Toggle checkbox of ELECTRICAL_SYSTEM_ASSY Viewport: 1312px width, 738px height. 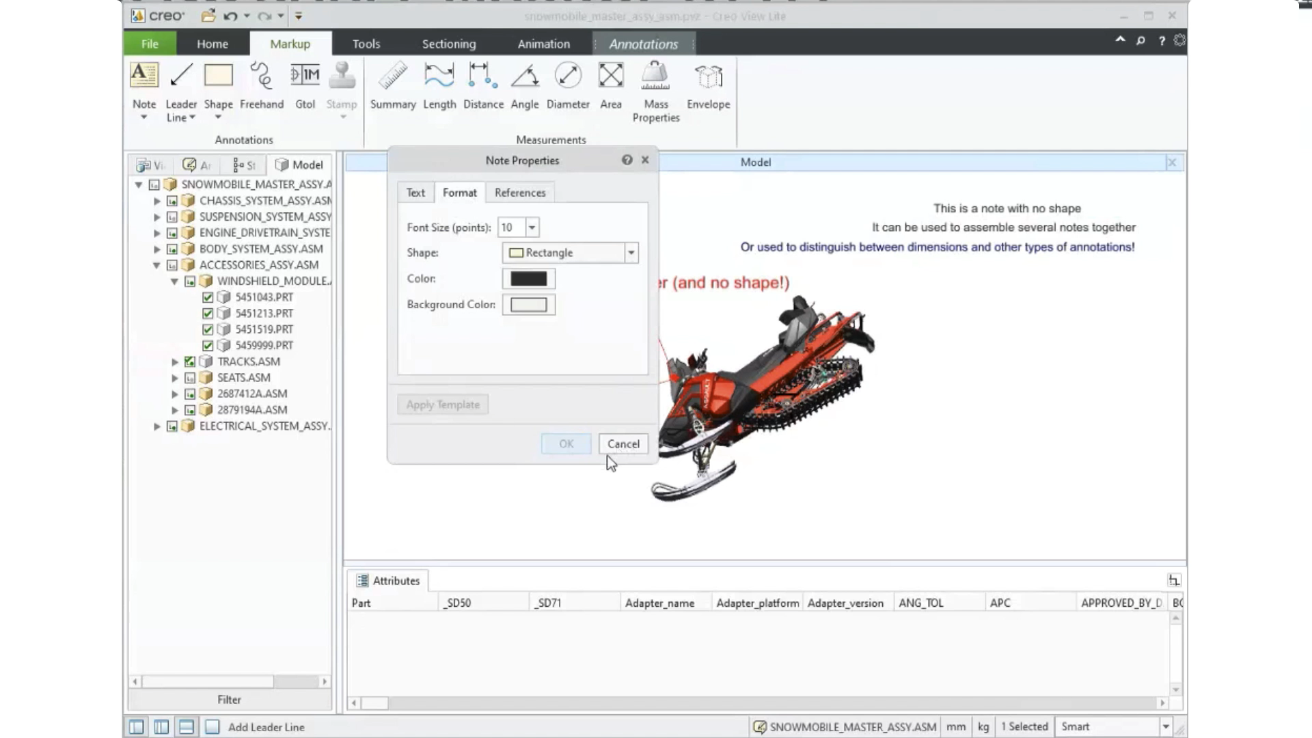tap(172, 426)
